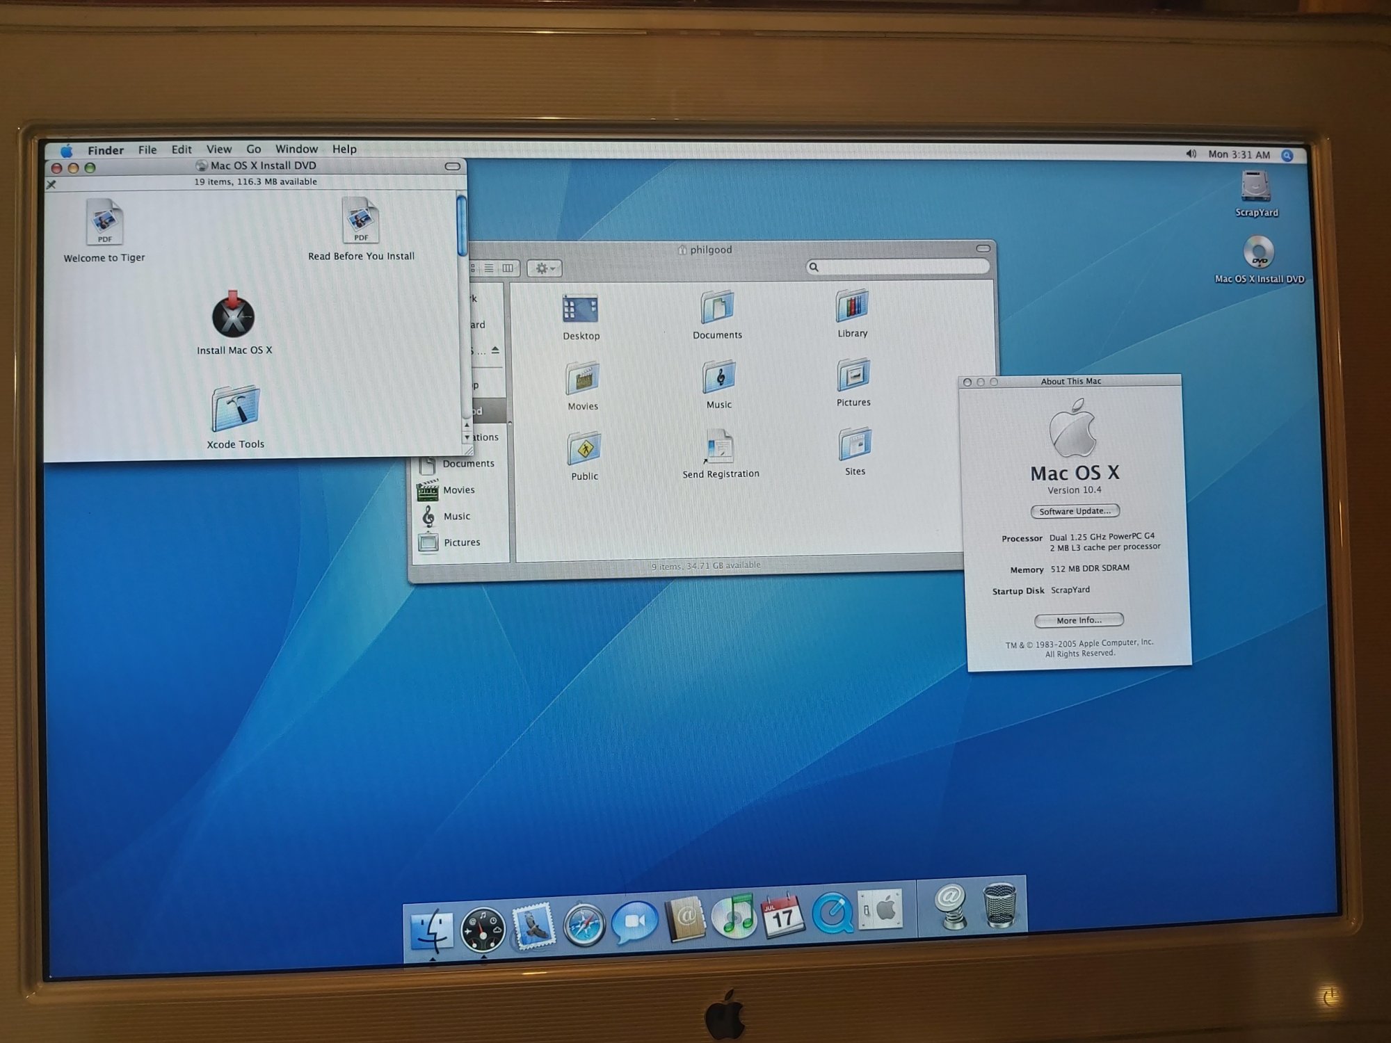Screen dimensions: 1391x1043
Task: Open Address Book from the Dock
Action: coord(685,919)
